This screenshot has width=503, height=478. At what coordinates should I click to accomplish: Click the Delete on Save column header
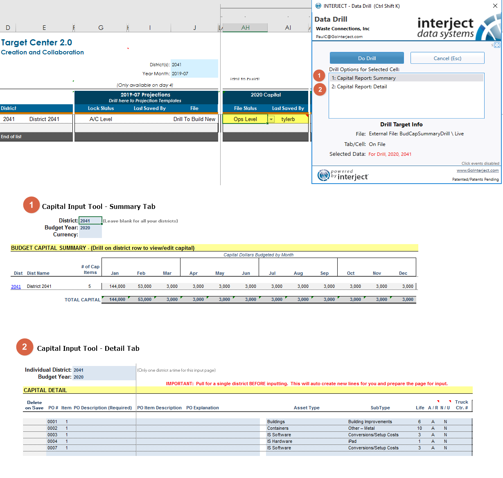[x=34, y=405]
